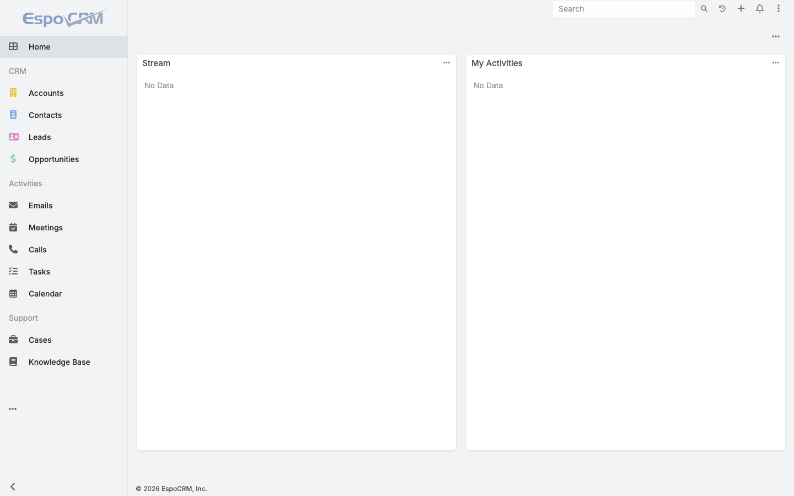This screenshot has height=496, width=794.
Task: Expand more navigation items in sidebar
Action: pos(13,409)
